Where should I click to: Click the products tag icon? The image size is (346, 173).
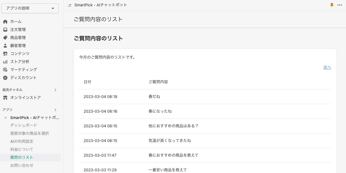(x=5, y=38)
